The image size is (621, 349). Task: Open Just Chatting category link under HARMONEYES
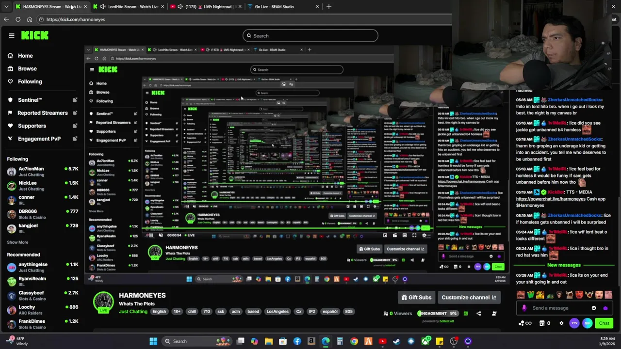coord(133,312)
